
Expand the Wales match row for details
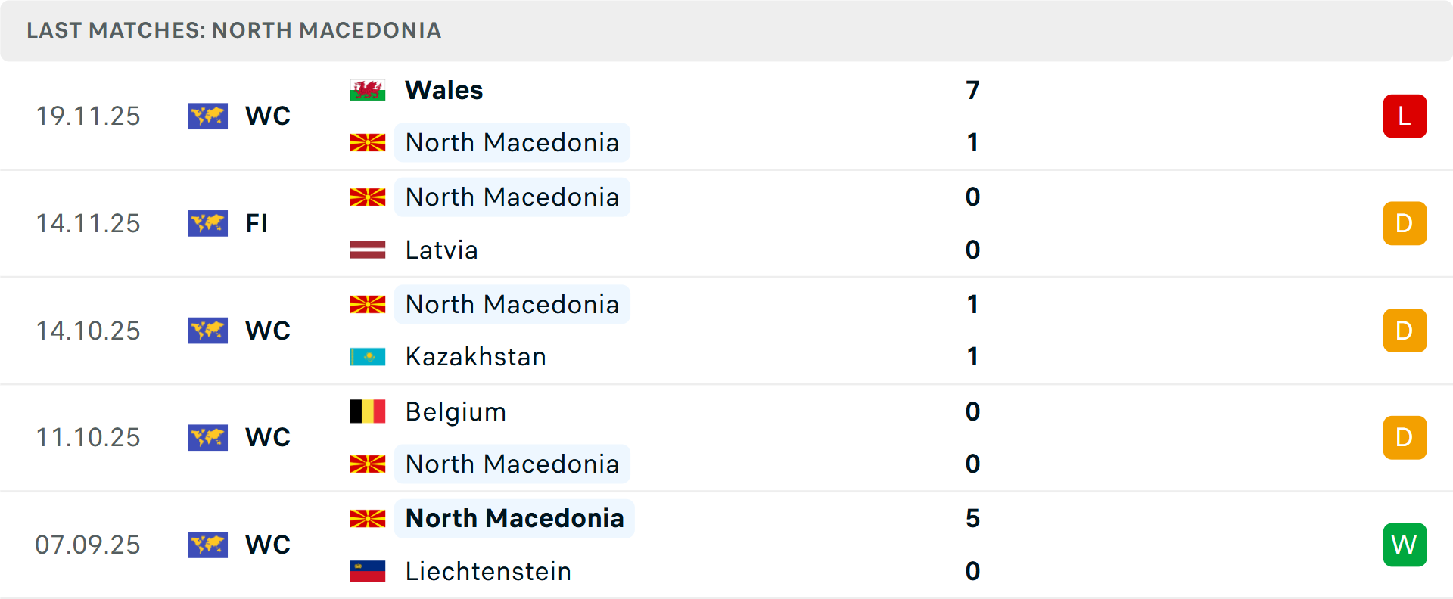[726, 116]
